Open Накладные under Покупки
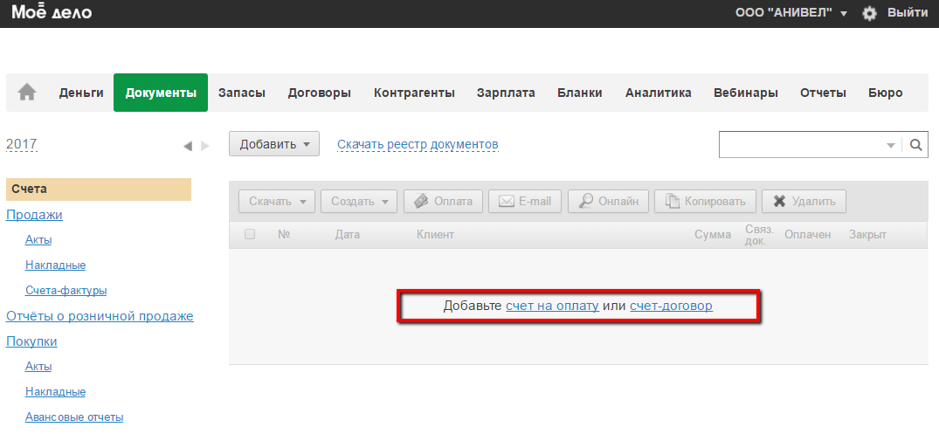The image size is (939, 434). pos(55,392)
